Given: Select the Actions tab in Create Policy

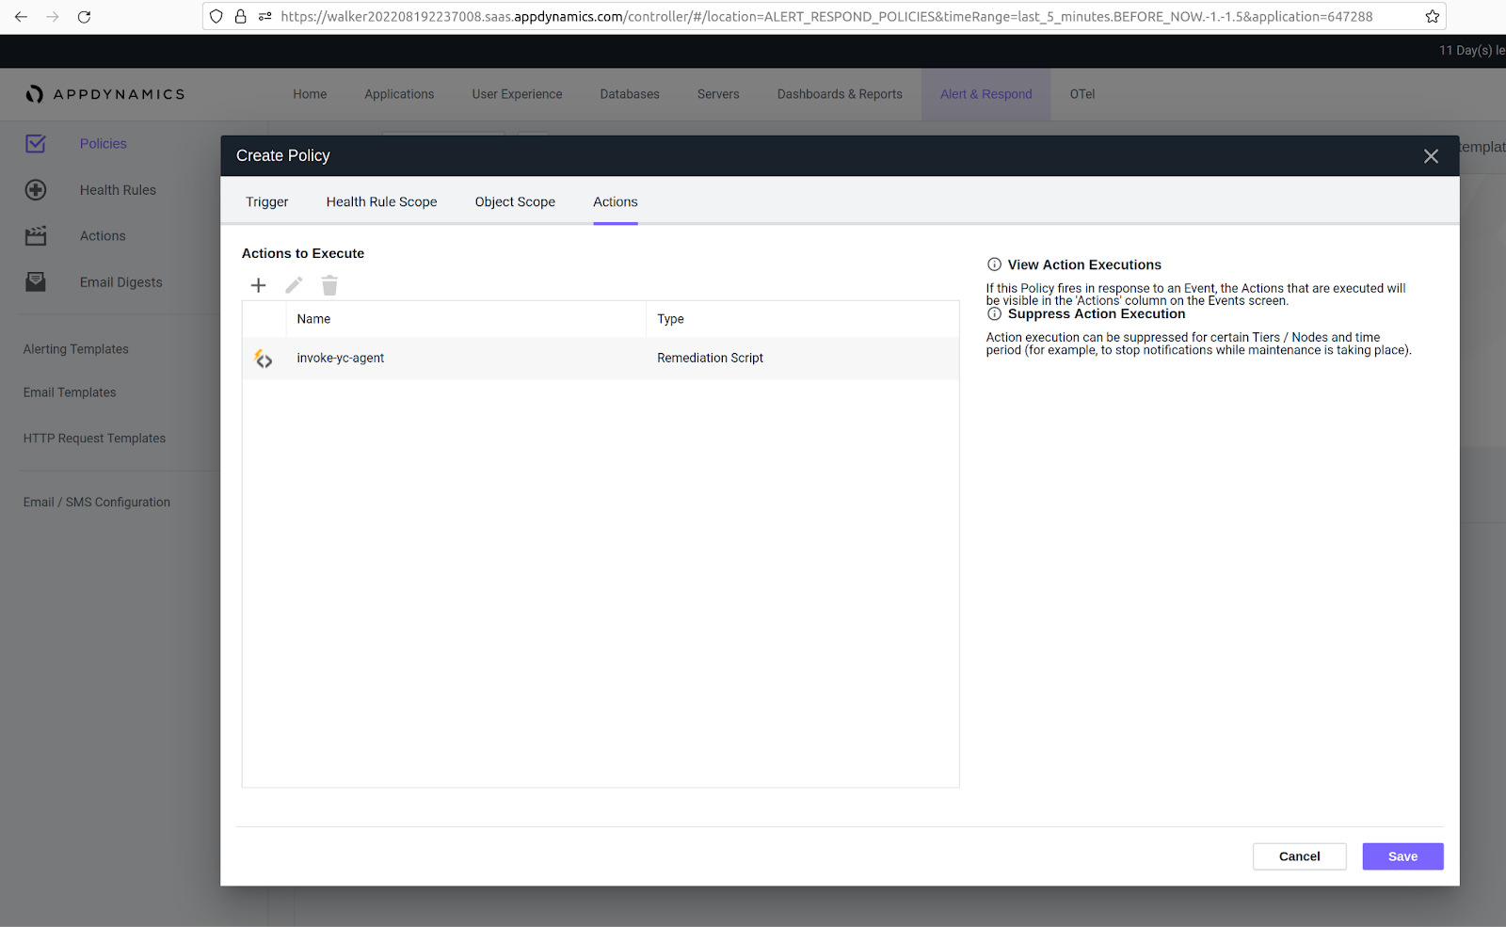Looking at the screenshot, I should click(616, 201).
